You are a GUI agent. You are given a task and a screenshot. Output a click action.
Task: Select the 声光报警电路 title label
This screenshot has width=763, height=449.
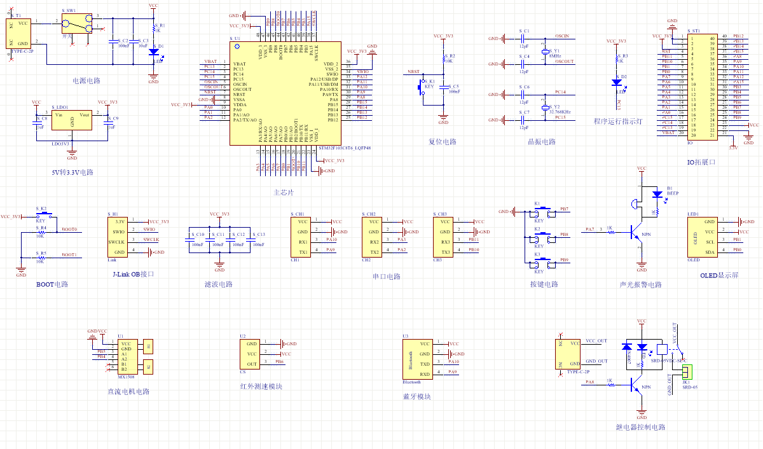point(640,284)
